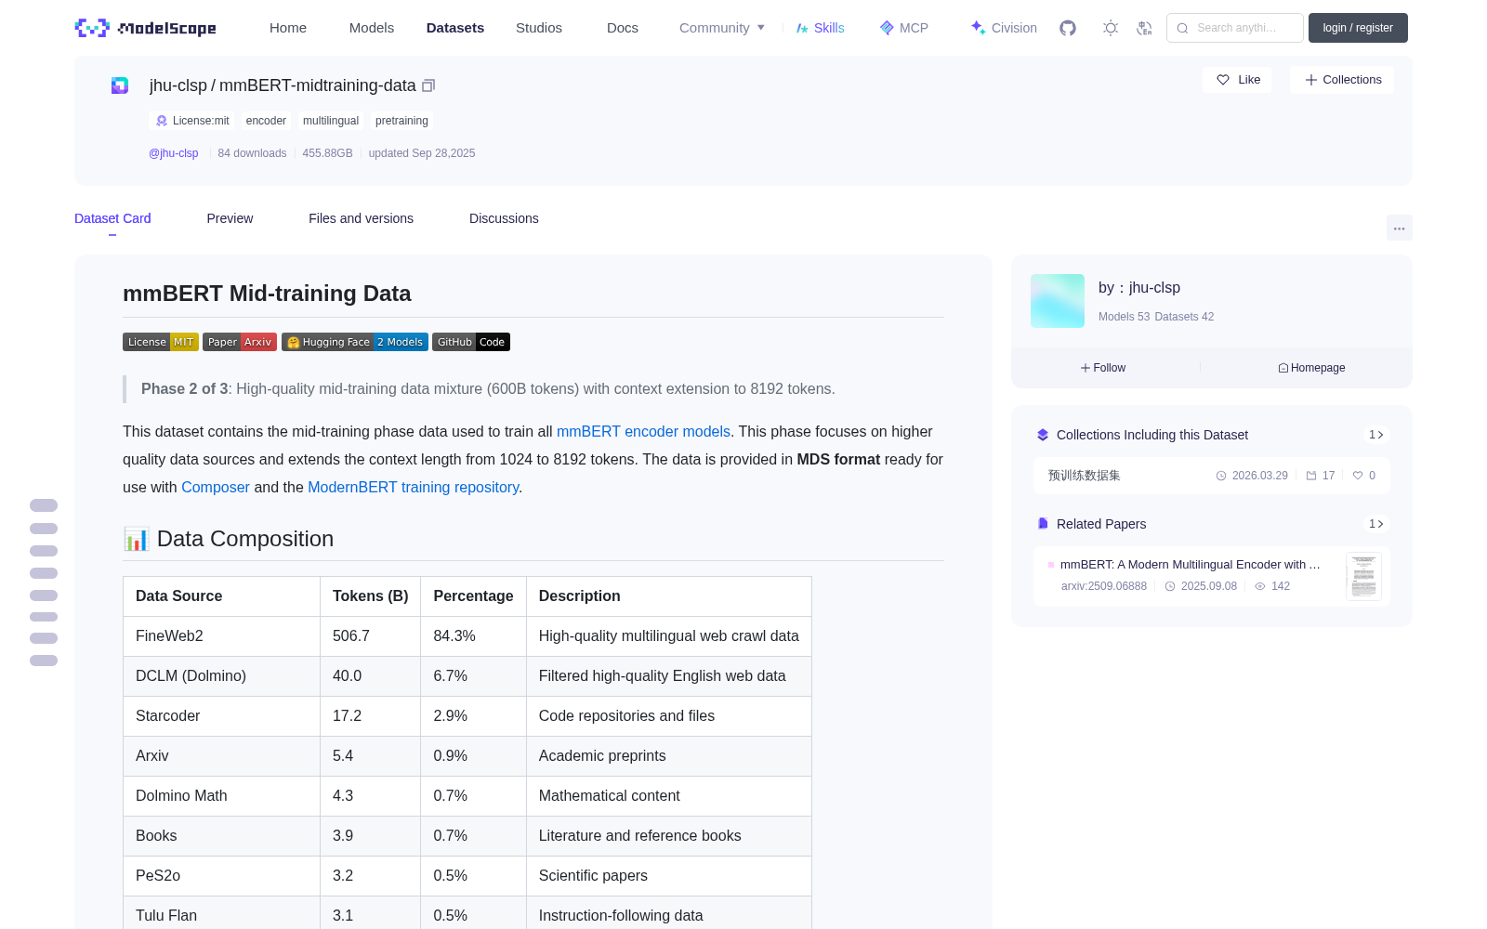Open the Docs nav item
This screenshot has height=929, width=1487.
coord(623,28)
